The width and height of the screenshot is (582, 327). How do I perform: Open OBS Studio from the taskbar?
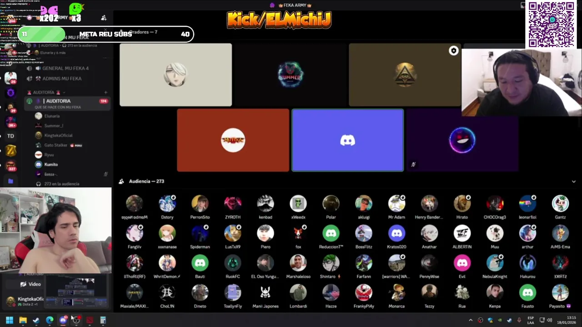pyautogui.click(x=76, y=320)
